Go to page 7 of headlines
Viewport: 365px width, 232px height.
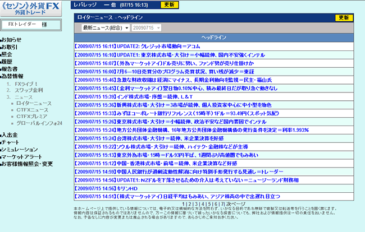222,204
